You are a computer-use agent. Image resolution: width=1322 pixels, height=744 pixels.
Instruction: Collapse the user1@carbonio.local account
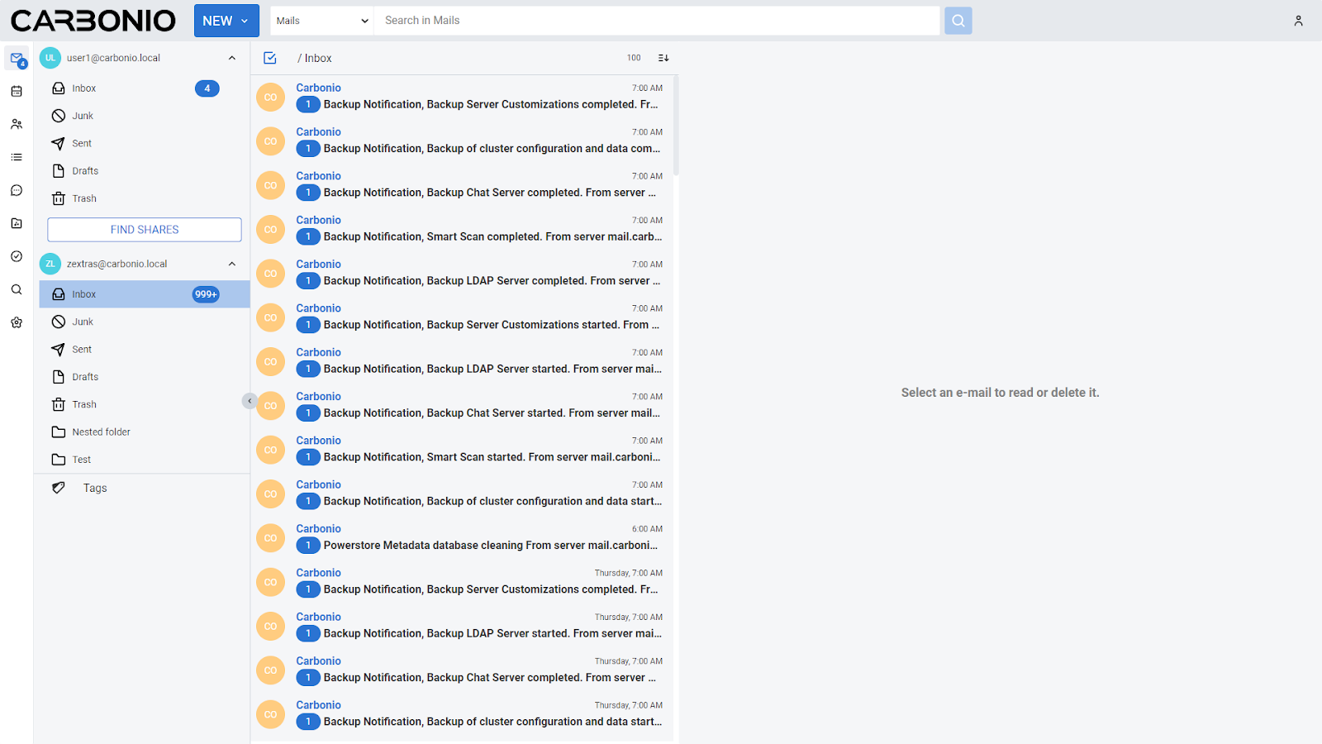[x=232, y=58]
